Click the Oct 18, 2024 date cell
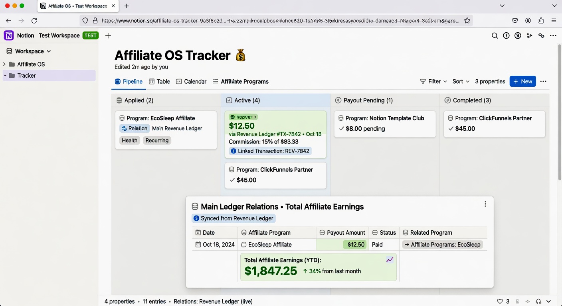 point(215,245)
